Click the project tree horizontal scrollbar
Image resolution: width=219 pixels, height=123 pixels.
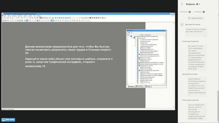[x=146, y=84]
